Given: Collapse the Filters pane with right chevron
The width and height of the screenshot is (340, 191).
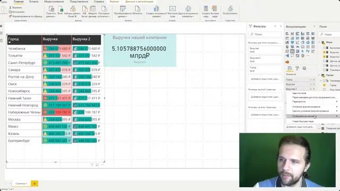Looking at the screenshot, I should pos(281,26).
